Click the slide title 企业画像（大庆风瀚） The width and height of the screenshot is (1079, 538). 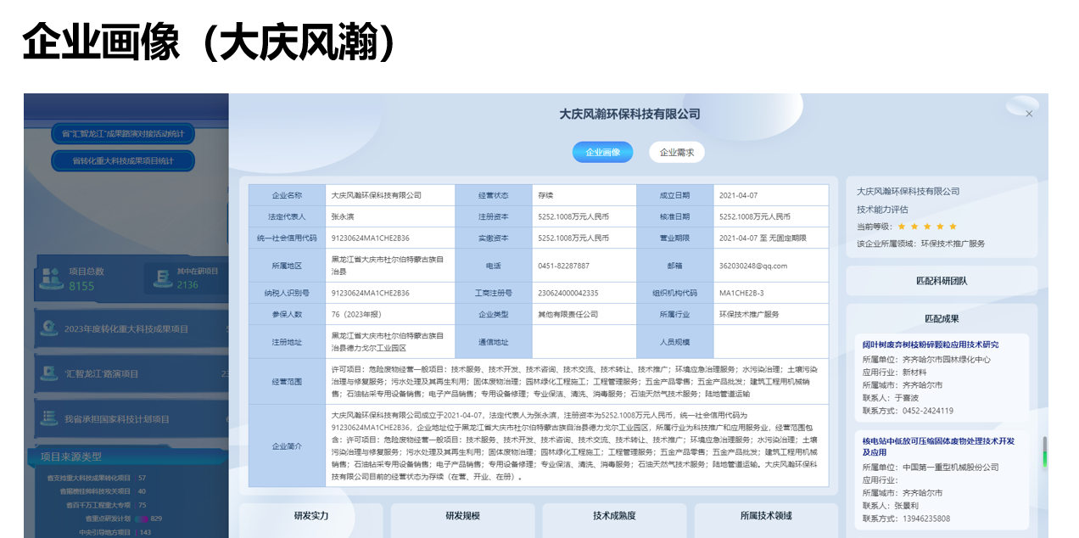[210, 42]
